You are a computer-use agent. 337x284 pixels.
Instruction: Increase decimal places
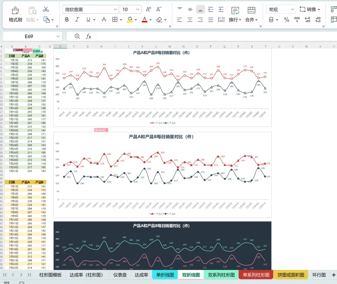(x=308, y=20)
